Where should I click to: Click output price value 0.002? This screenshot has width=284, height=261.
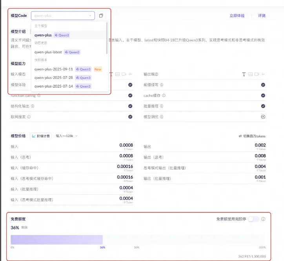(260, 145)
